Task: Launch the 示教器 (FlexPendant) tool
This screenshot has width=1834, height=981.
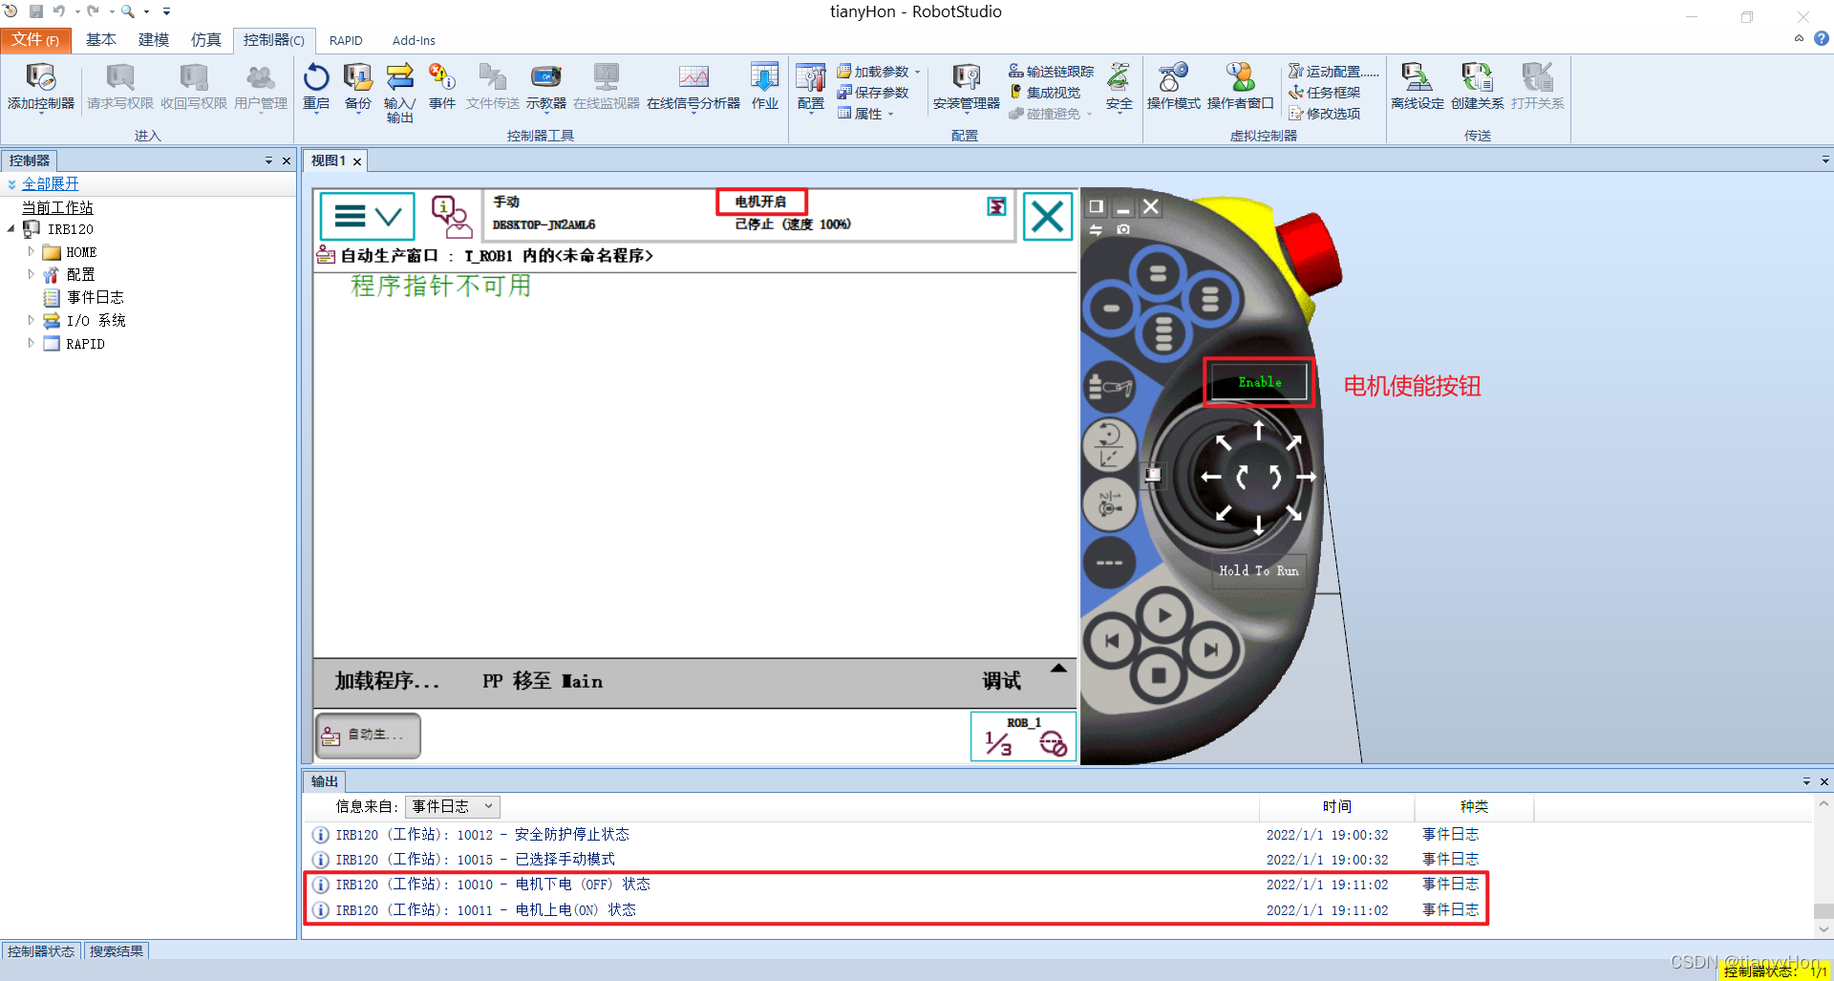Action: (545, 86)
